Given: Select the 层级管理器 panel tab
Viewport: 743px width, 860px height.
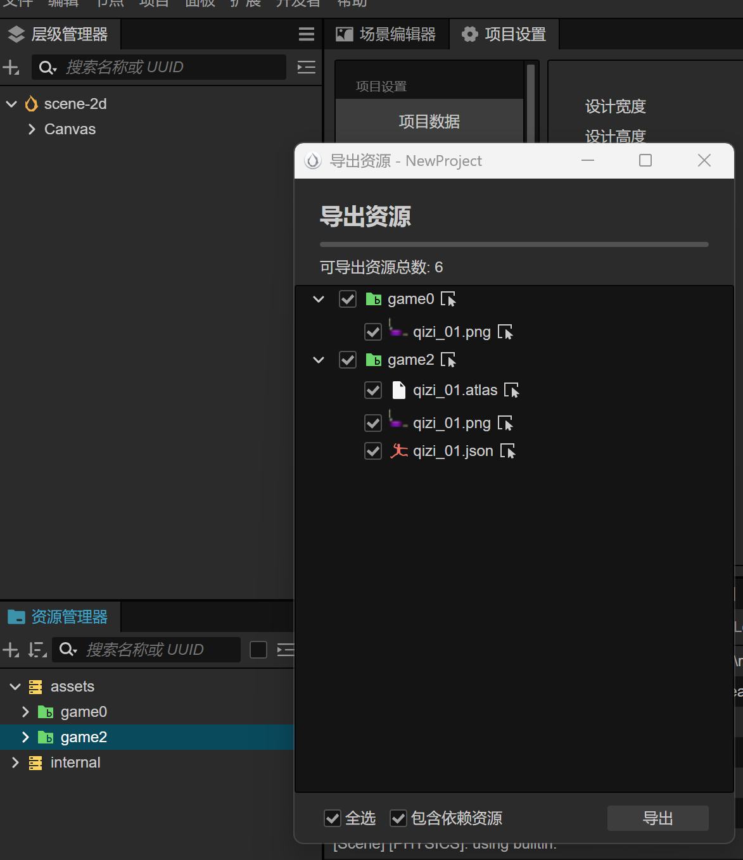Looking at the screenshot, I should pos(60,34).
